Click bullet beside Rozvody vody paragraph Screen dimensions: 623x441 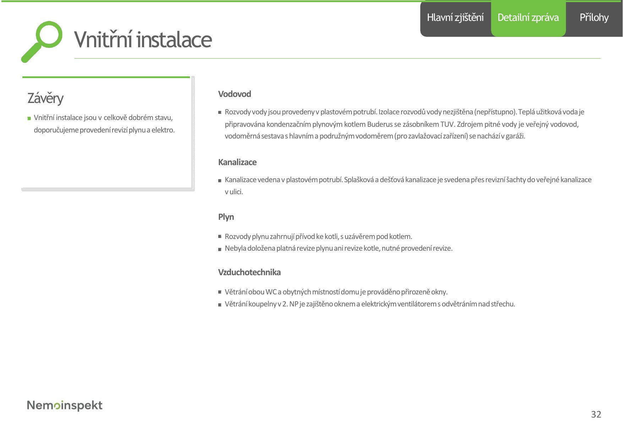pos(220,113)
